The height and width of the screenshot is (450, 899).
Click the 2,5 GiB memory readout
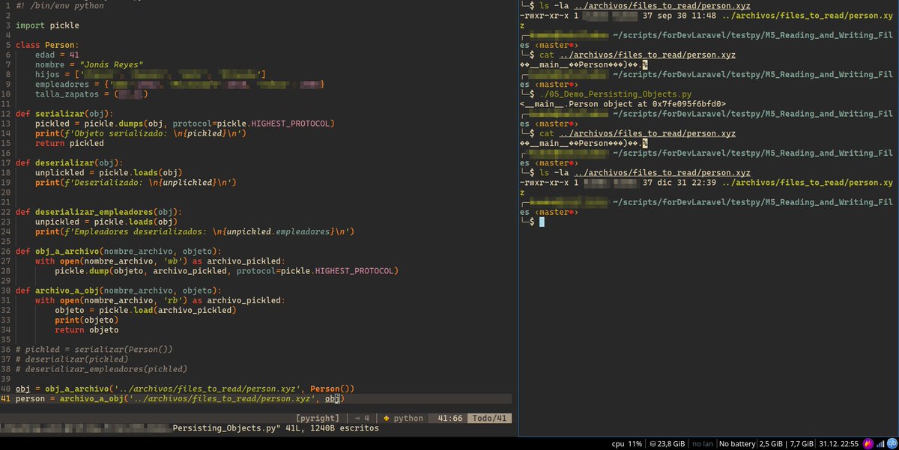772,444
